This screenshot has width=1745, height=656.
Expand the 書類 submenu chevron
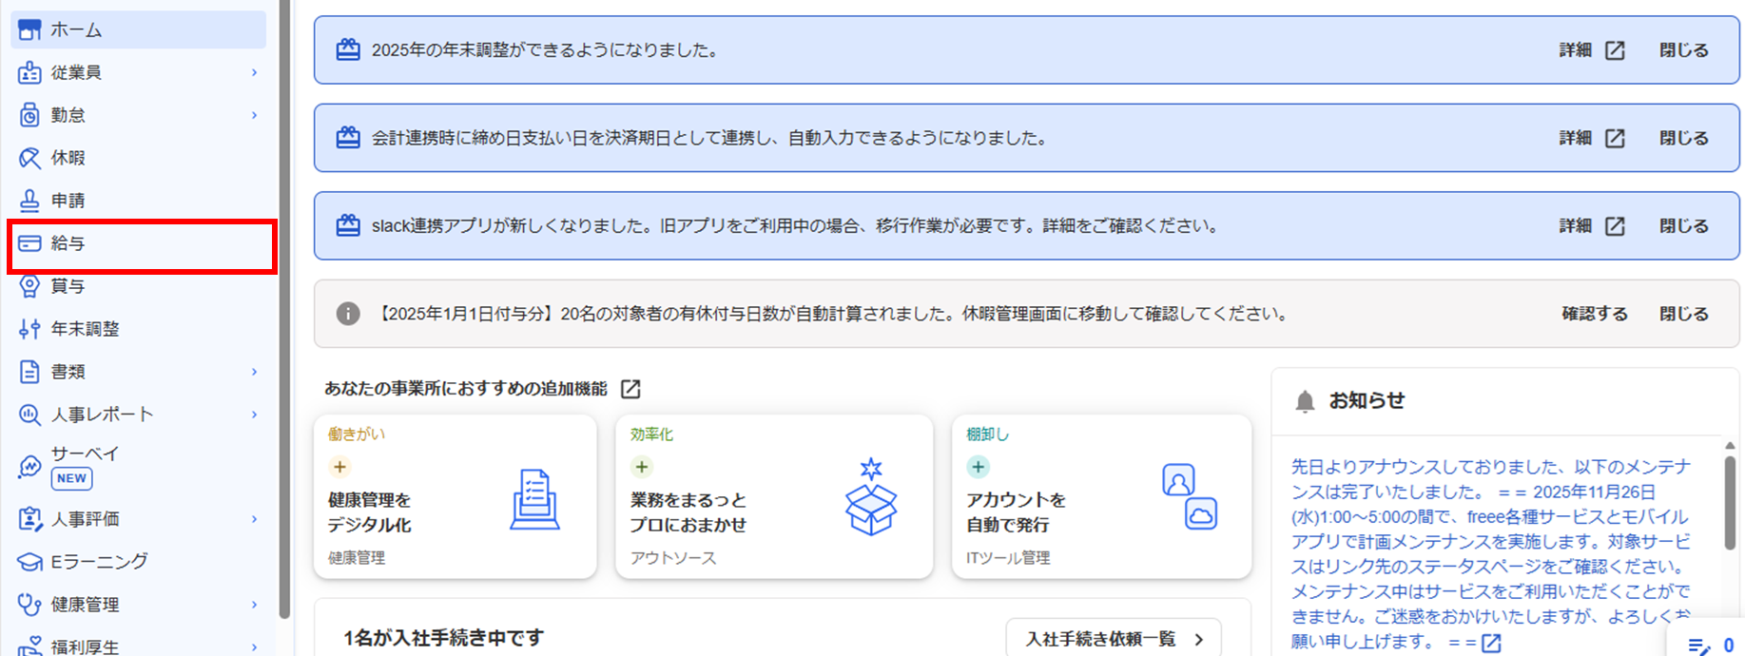click(254, 372)
